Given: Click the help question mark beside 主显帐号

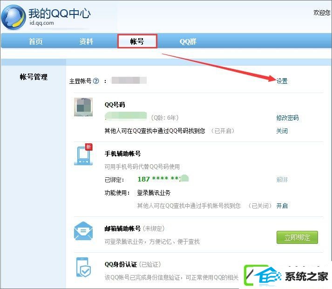Looking at the screenshot, I should point(96,81).
